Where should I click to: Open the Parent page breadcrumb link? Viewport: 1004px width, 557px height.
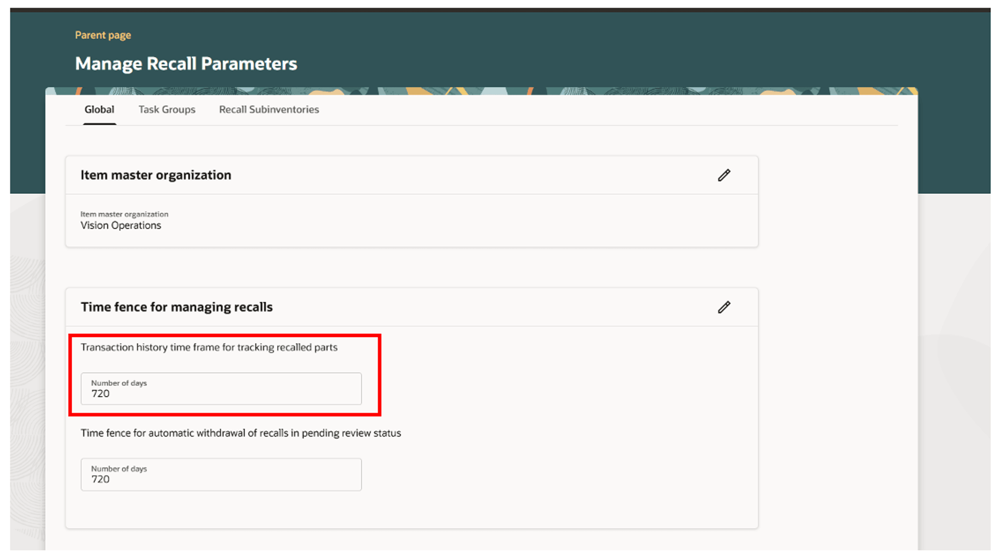(x=103, y=35)
